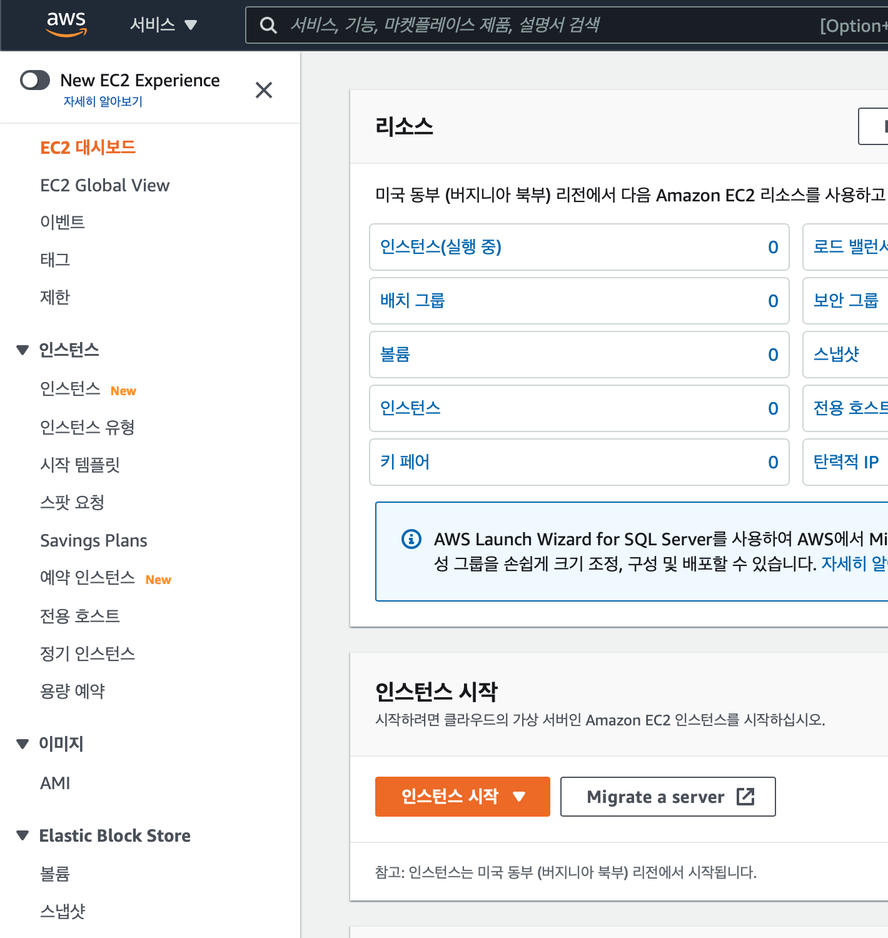Go to 태그 in sidebar
The image size is (888, 938).
pyautogui.click(x=55, y=260)
